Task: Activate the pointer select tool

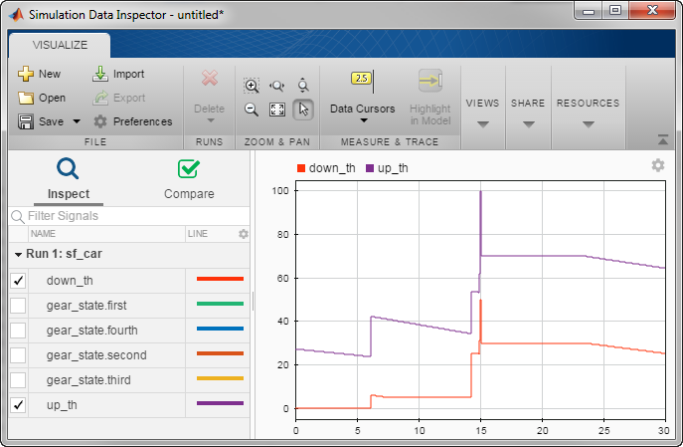Action: (304, 110)
